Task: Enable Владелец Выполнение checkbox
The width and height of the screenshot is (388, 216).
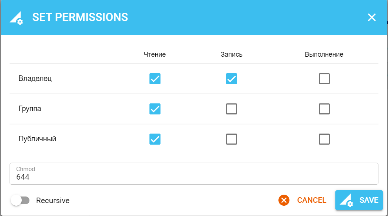Action: [324, 79]
